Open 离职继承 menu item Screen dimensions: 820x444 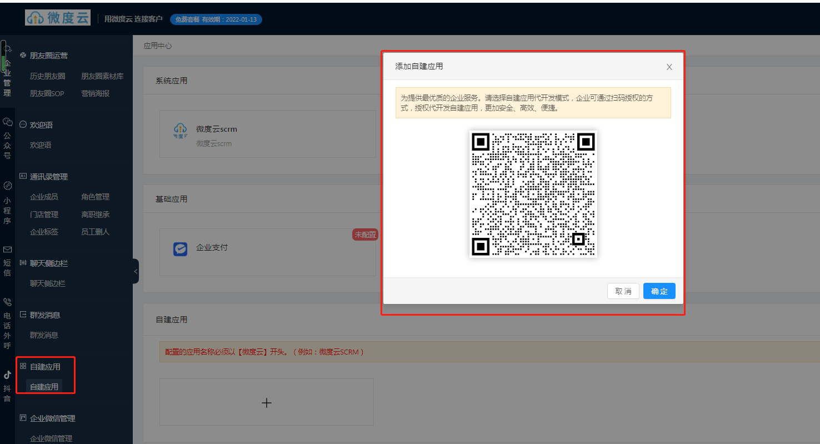(96, 214)
